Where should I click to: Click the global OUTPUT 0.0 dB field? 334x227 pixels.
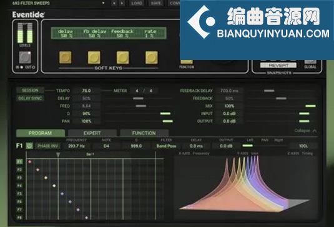(229, 121)
